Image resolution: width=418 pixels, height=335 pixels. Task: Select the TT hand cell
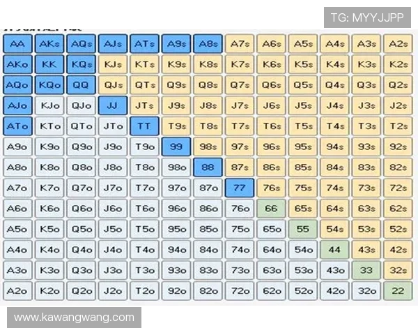tap(144, 126)
